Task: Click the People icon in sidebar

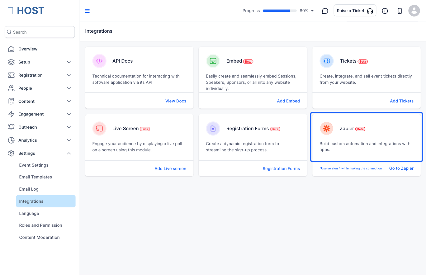Action: (x=11, y=88)
